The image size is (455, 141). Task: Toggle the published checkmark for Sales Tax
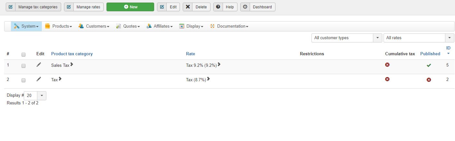tap(429, 66)
